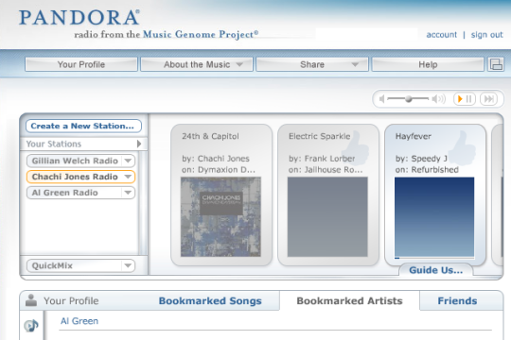Open the About the Music menu
This screenshot has height=340, width=511.
197,64
